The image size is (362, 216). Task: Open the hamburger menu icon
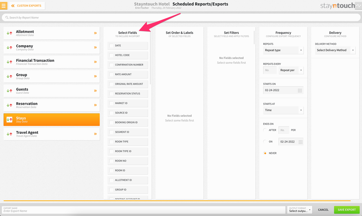4,6
